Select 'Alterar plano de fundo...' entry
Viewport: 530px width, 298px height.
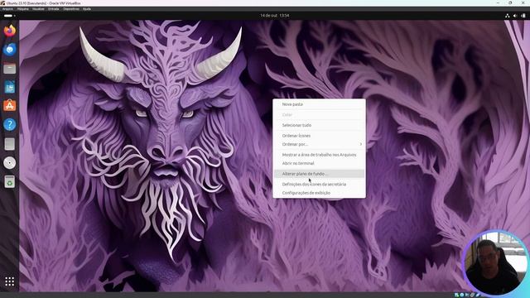[x=319, y=174]
